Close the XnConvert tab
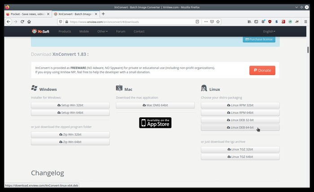 96,14
